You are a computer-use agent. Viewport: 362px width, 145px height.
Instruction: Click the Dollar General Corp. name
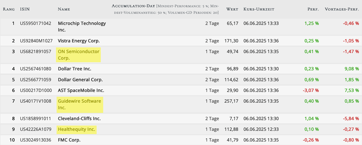(80, 80)
